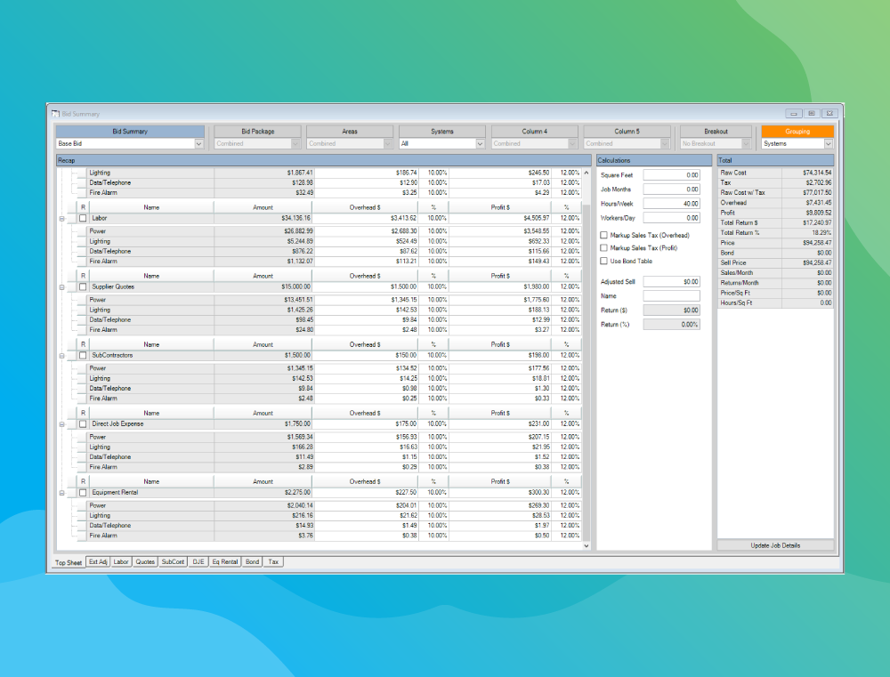Click the recap scroll down arrow
890x677 pixels.
(x=586, y=545)
